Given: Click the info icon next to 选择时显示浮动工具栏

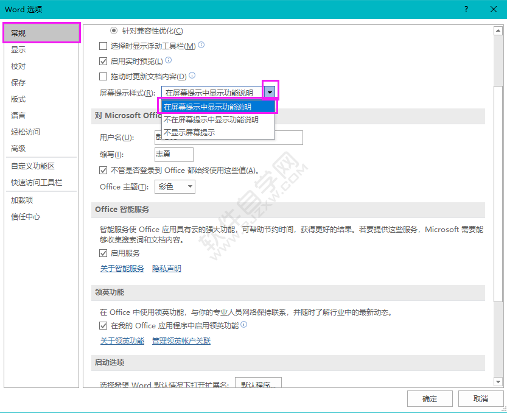Looking at the screenshot, I should 201,45.
